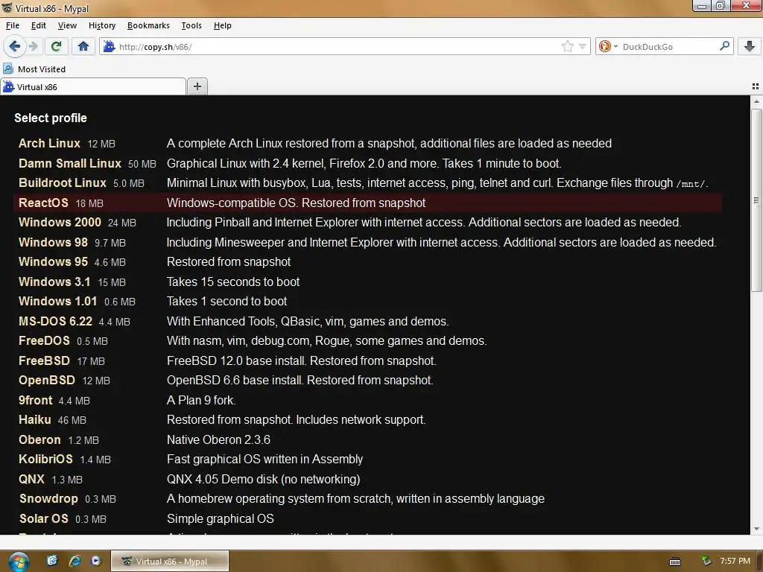Go to the browser Home page

coord(83,46)
